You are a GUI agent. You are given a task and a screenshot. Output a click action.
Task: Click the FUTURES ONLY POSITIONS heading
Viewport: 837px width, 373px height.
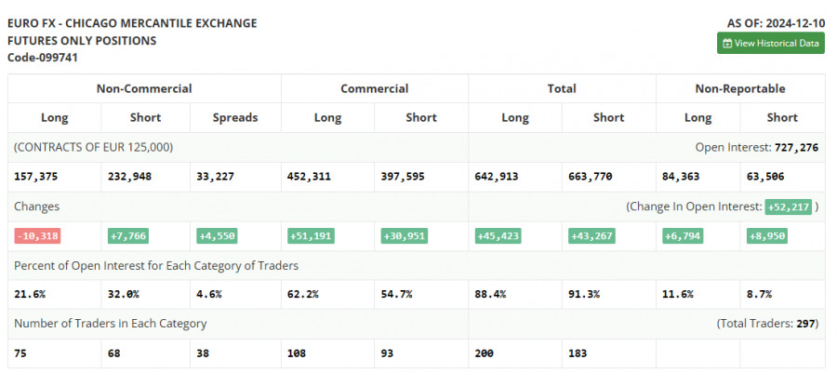[x=82, y=41]
